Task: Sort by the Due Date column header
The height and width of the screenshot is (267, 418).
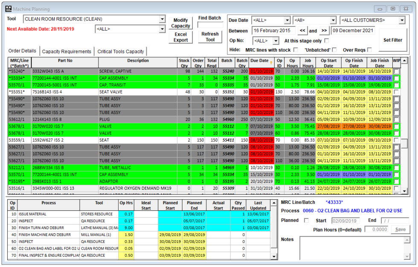Action: click(261, 61)
